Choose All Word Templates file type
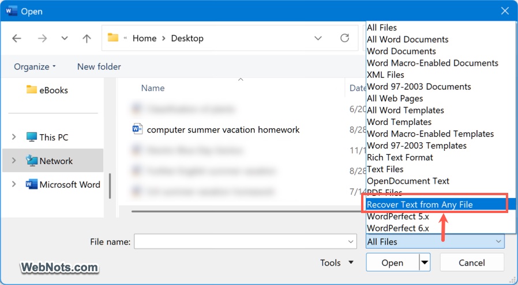Image resolution: width=518 pixels, height=285 pixels. [x=406, y=110]
